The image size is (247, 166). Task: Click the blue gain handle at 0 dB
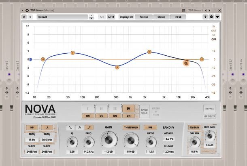(x=30, y=59)
